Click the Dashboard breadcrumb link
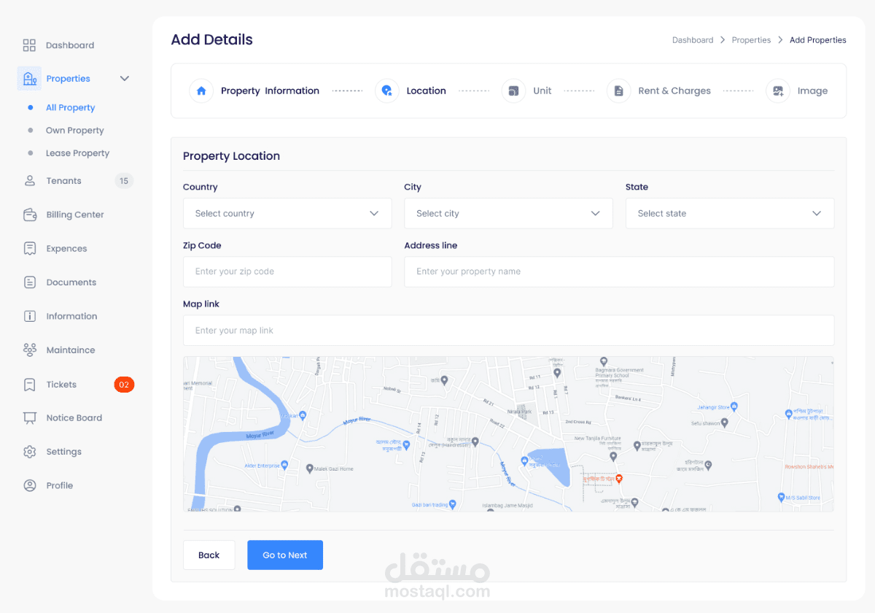Image resolution: width=875 pixels, height=613 pixels. 693,40
